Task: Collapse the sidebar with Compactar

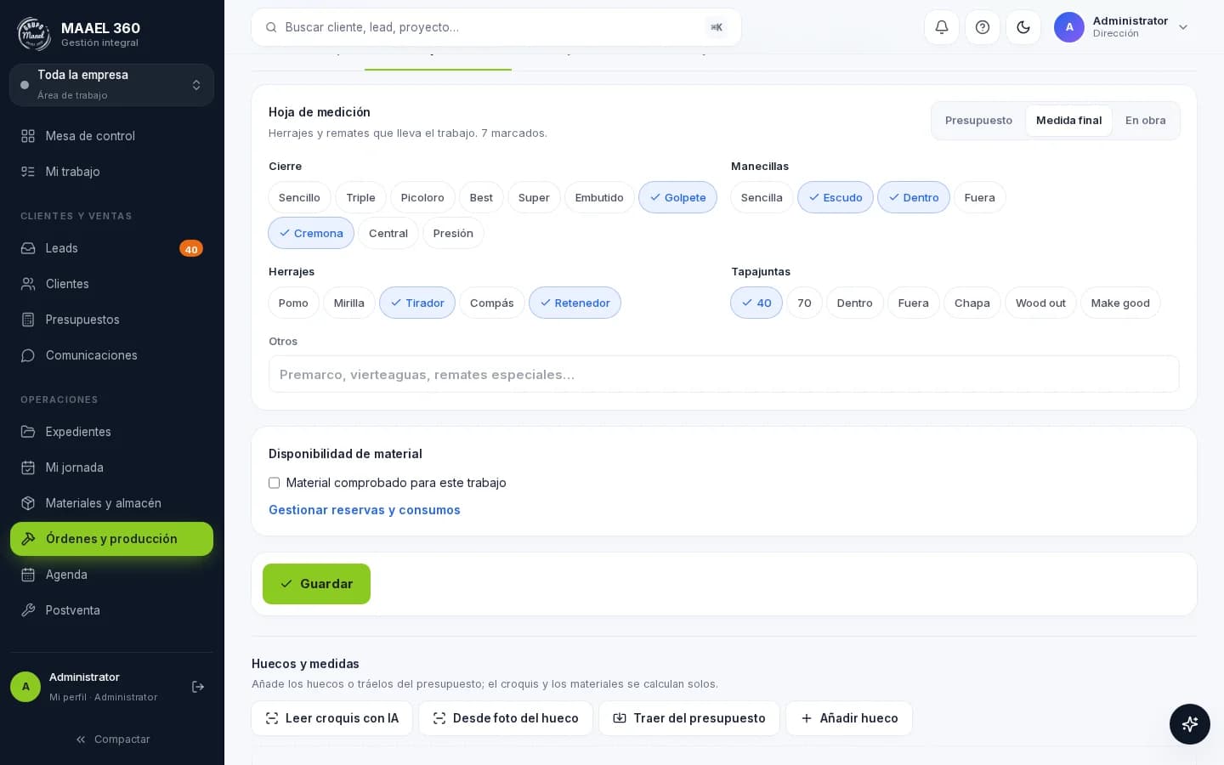Action: click(112, 739)
